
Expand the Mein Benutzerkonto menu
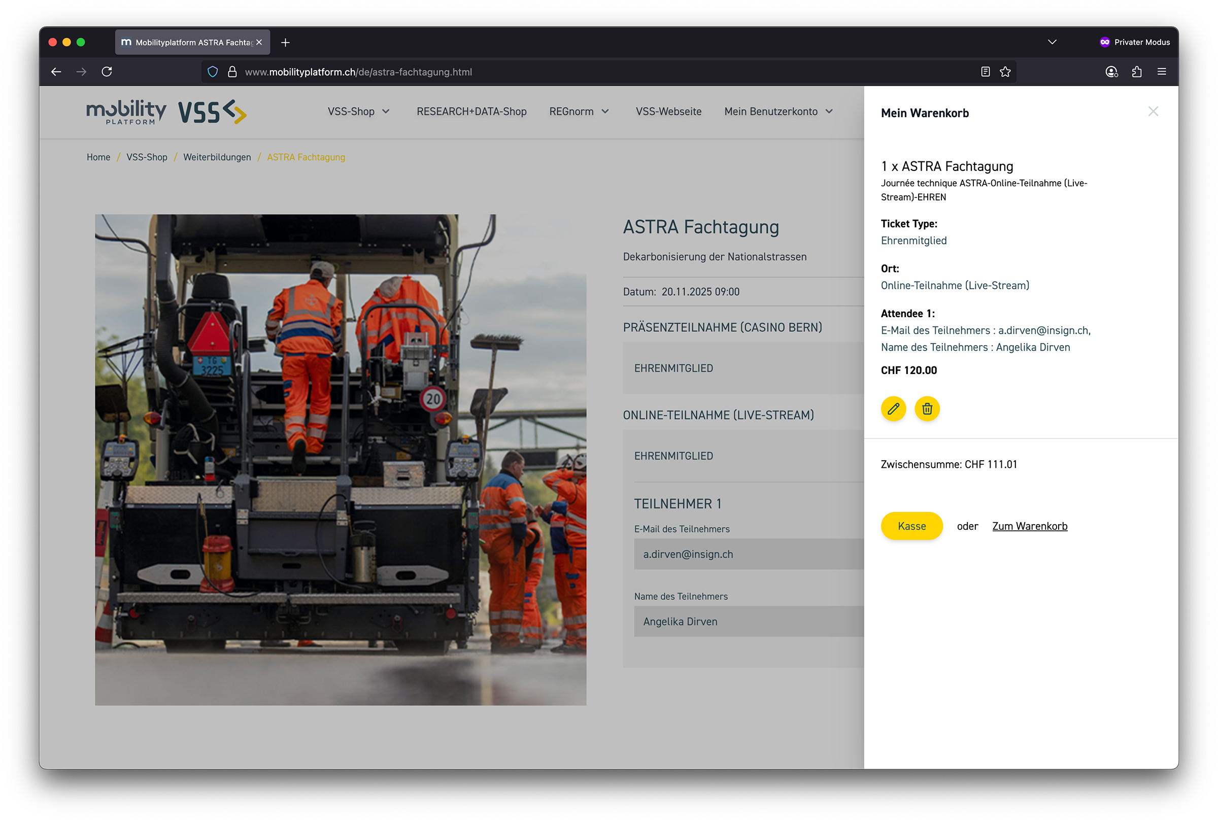point(779,112)
